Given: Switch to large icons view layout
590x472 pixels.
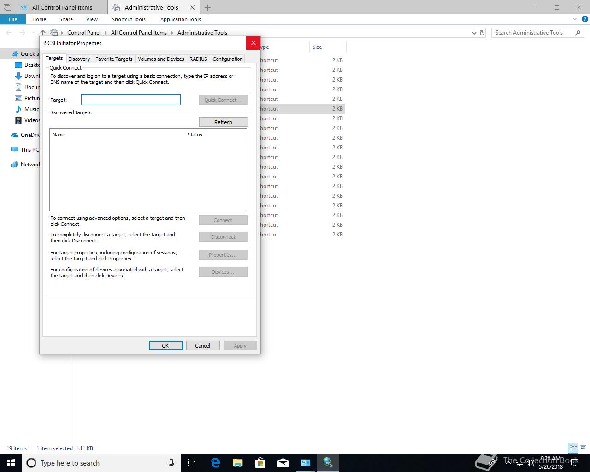Looking at the screenshot, I should click(x=584, y=448).
